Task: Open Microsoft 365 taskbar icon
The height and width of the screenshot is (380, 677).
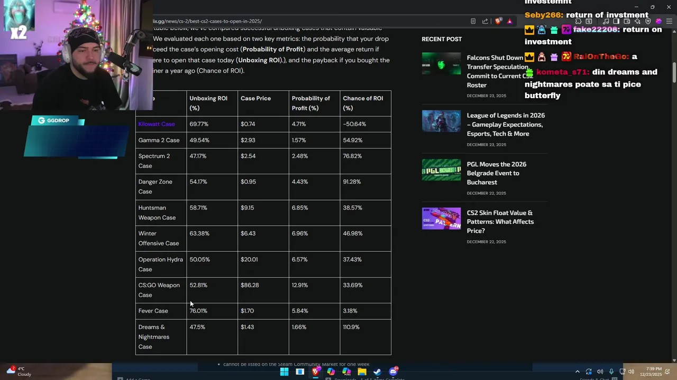Action: pos(346,372)
